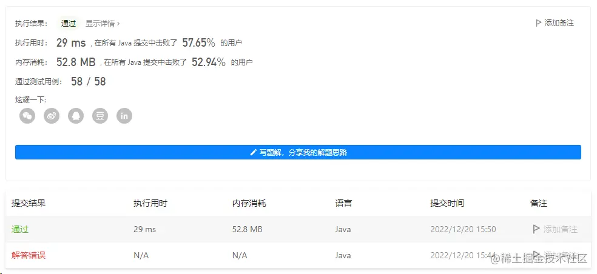Image resolution: width=597 pixels, height=274 pixels.
Task: Share result via Douban icon
Action: 100,116
